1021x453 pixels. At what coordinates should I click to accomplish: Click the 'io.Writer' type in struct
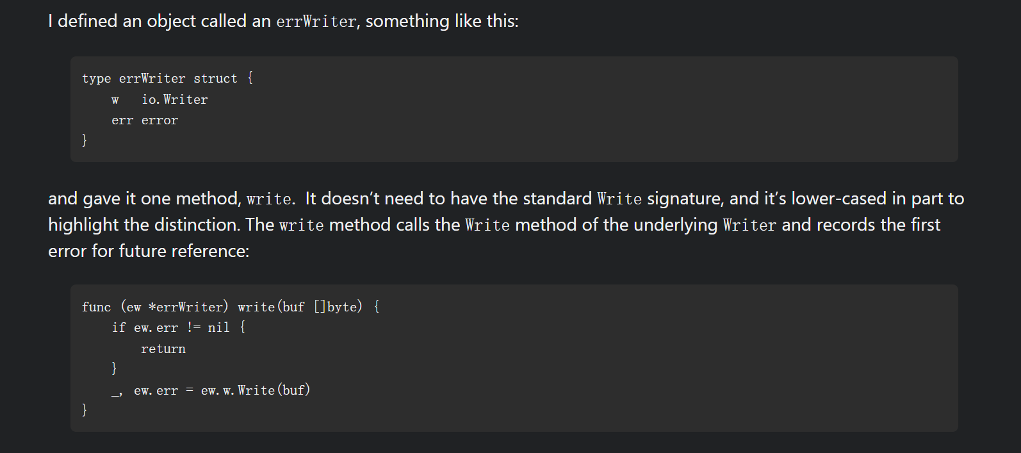click(x=175, y=99)
